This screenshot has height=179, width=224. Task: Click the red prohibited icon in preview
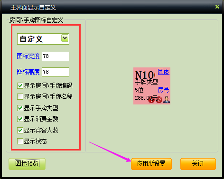pos(159,100)
